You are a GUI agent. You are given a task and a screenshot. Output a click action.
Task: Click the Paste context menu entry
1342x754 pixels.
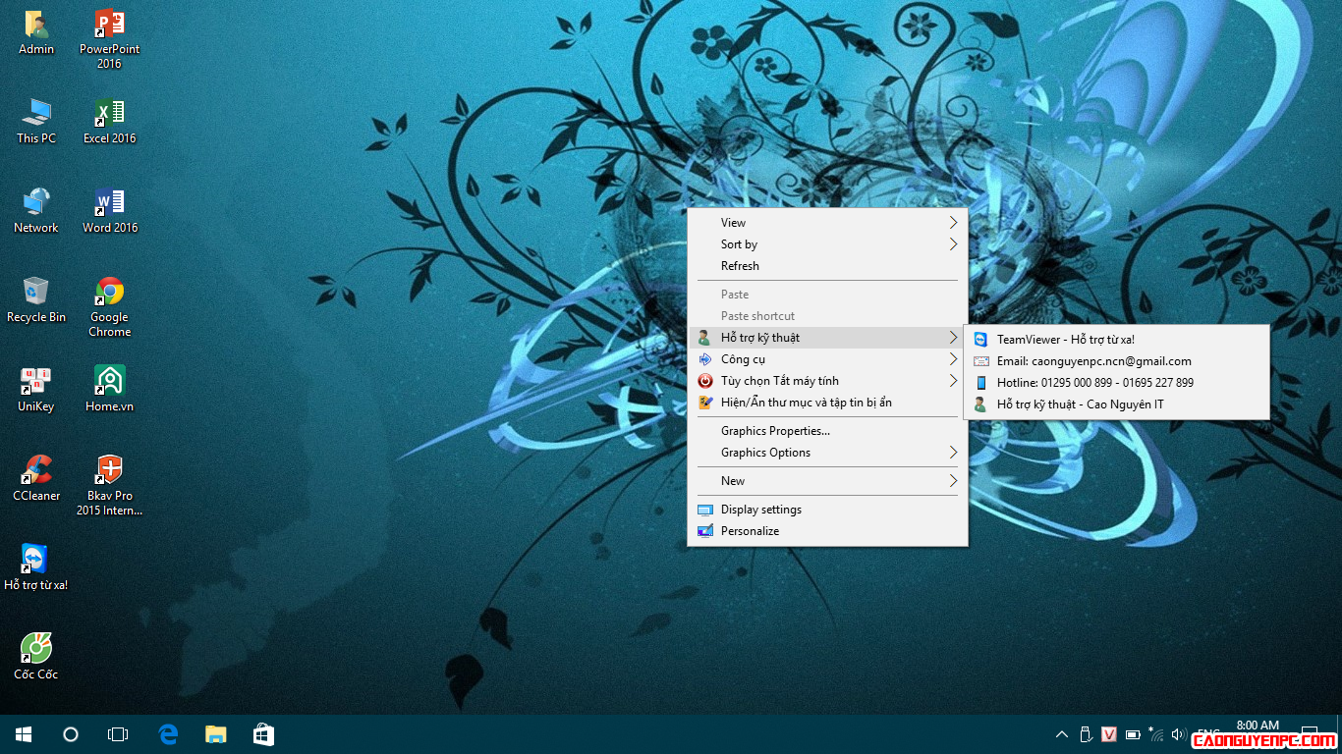coord(827,295)
